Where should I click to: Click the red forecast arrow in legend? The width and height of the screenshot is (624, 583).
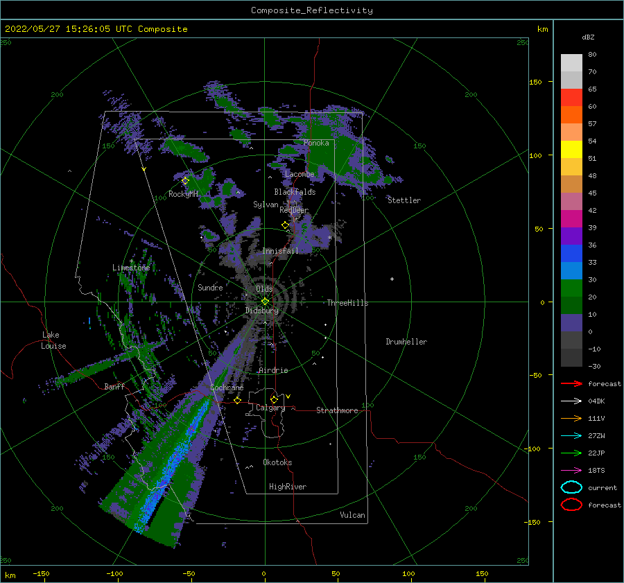tap(571, 383)
